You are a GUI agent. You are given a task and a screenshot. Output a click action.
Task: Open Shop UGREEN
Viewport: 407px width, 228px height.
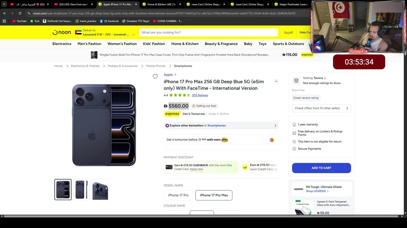(x=317, y=191)
